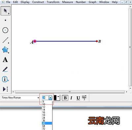The image size is (132, 130).
Task: Select the Arrow selection tool
Action: (6, 11)
